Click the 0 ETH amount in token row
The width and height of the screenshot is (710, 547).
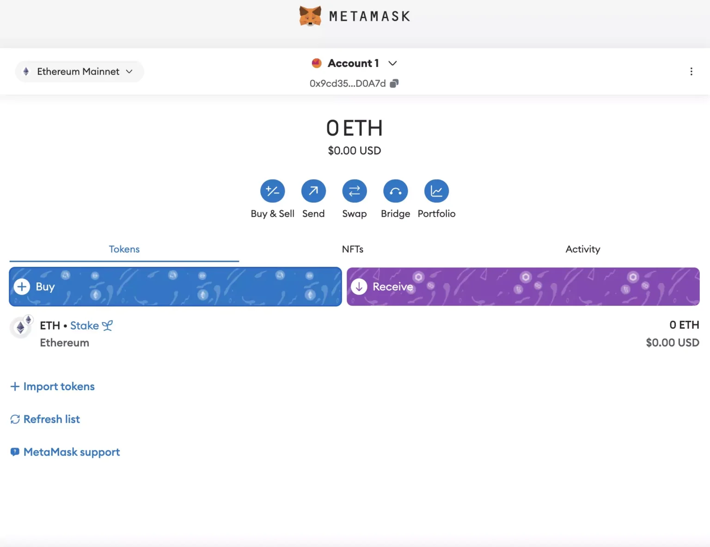tap(684, 325)
